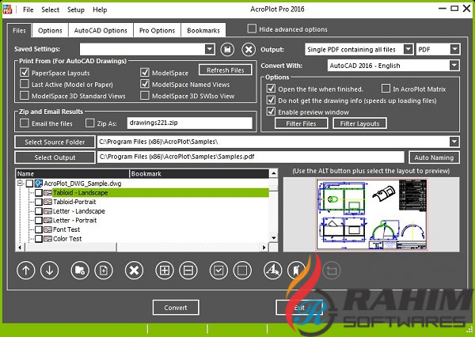Click the layout icon beside Font Test
The height and width of the screenshot is (337, 475).
[47, 229]
